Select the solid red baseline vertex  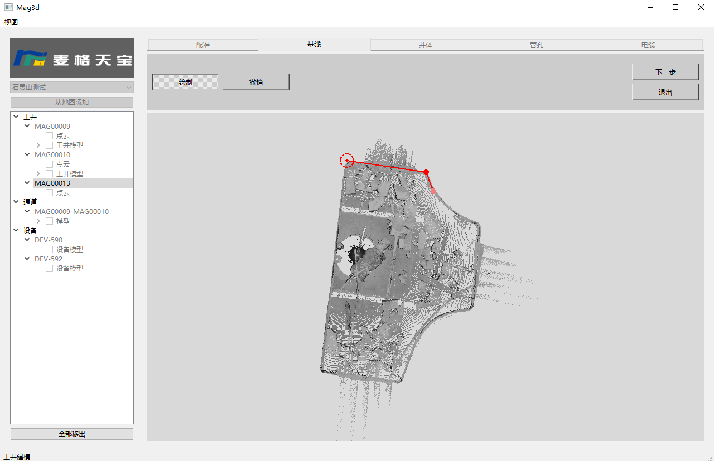click(x=426, y=172)
